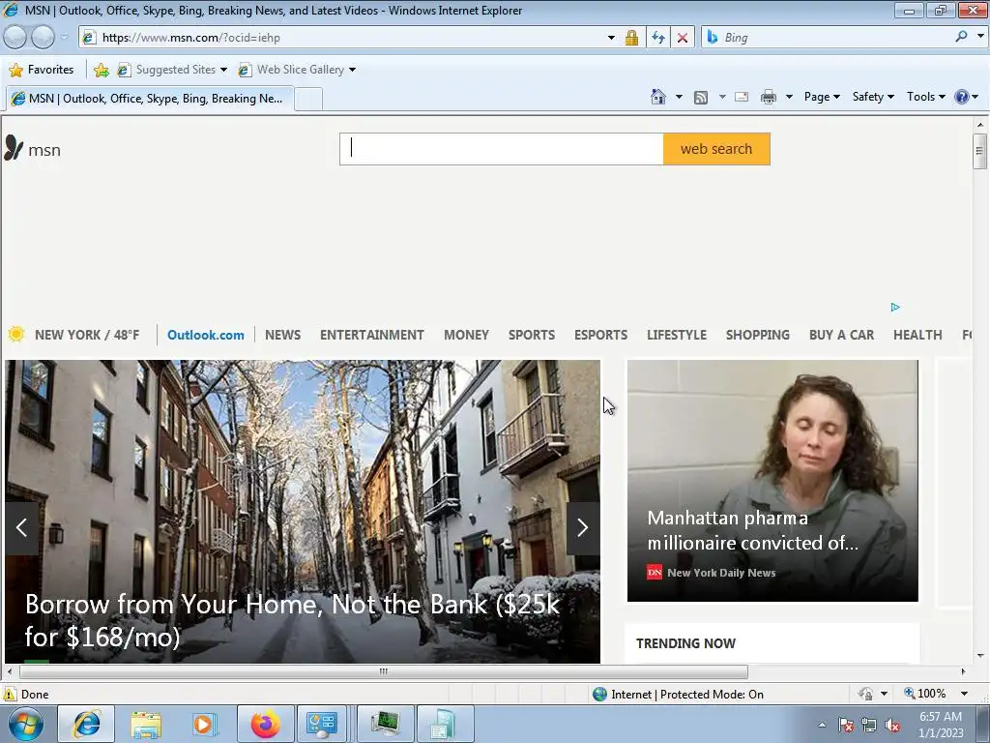Open the Print dropdown arrow
Image resolution: width=990 pixels, height=743 pixels.
(x=789, y=98)
